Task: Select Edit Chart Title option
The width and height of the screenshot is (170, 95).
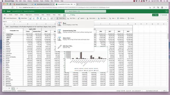Action: click(75, 47)
